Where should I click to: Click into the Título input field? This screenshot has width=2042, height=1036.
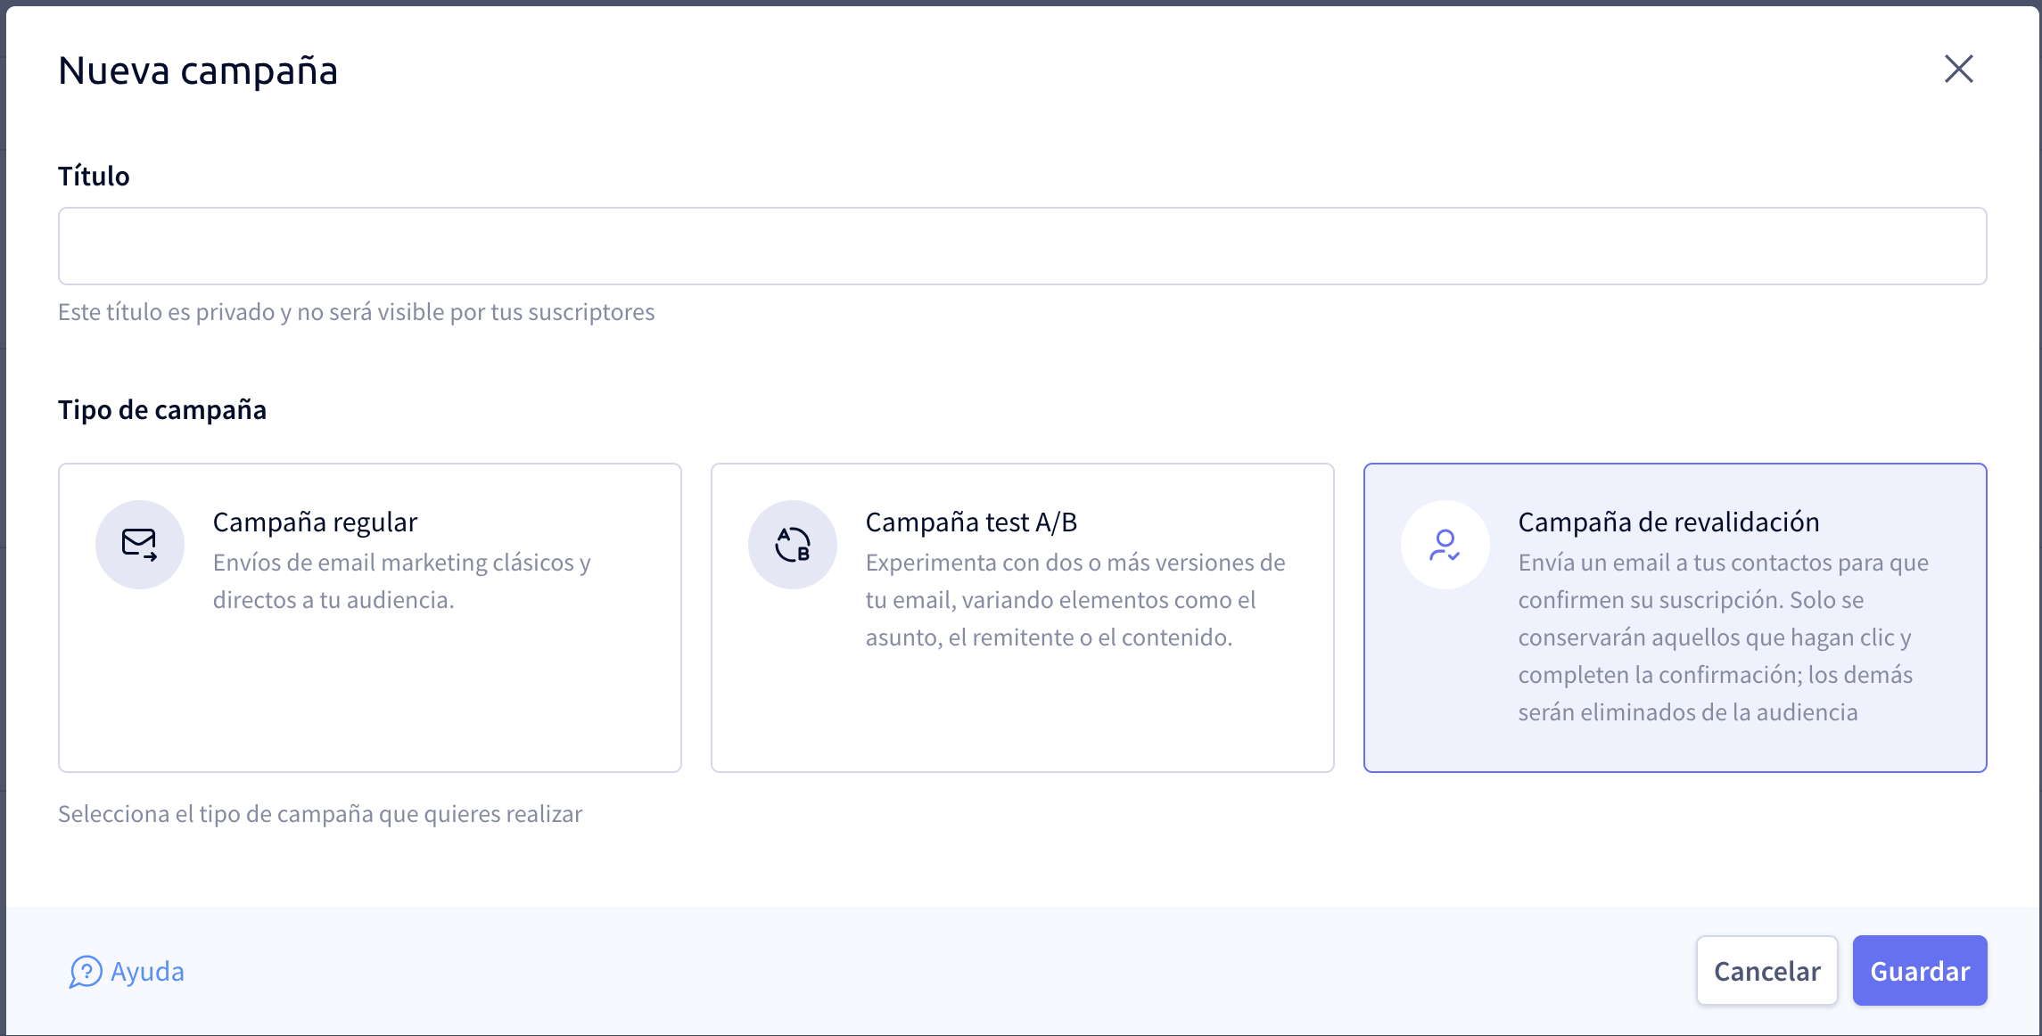click(x=1022, y=246)
